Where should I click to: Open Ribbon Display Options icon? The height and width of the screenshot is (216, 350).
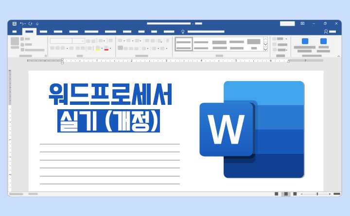[x=302, y=23]
